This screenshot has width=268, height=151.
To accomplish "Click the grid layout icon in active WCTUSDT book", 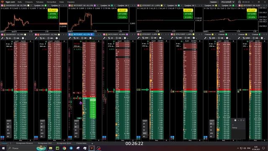I will (70, 137).
